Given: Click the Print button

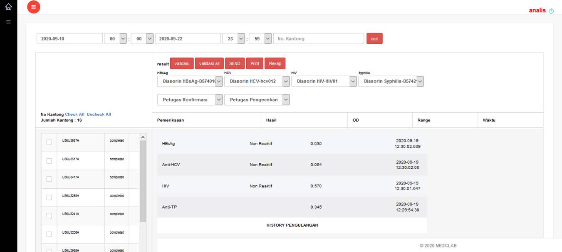Looking at the screenshot, I should [255, 64].
